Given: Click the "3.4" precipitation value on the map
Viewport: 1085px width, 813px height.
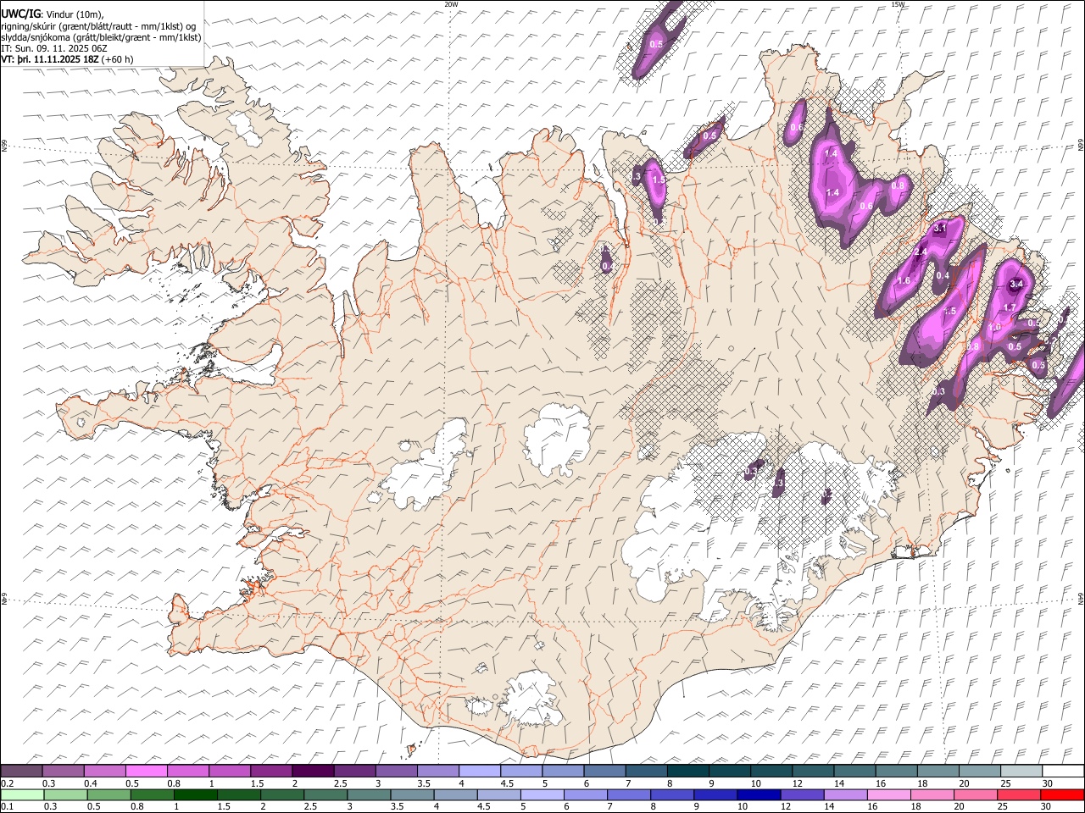Looking at the screenshot, I should pos(1017,284).
